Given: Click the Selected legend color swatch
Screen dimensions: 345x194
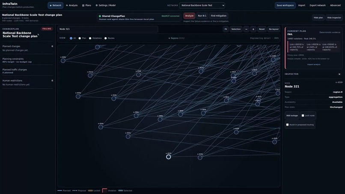Looking at the screenshot, I should click(121, 191).
